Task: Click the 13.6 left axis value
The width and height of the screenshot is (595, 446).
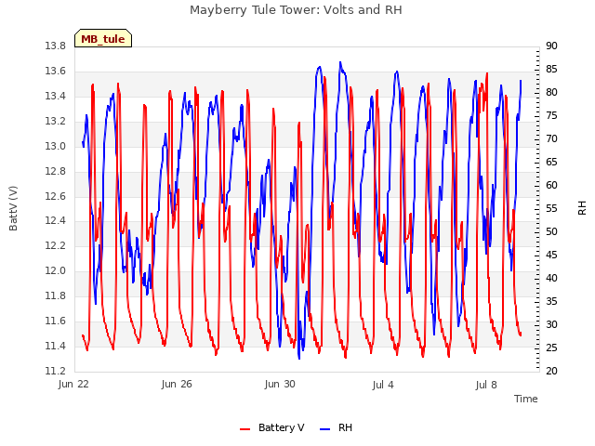Action: point(56,71)
